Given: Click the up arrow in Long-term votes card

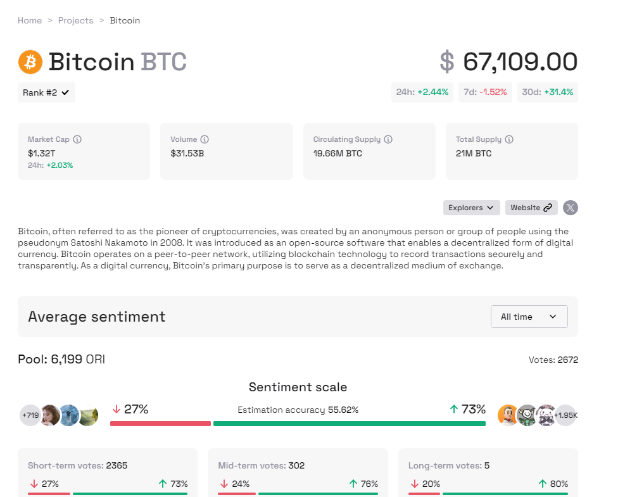Looking at the screenshot, I should click(x=543, y=484).
